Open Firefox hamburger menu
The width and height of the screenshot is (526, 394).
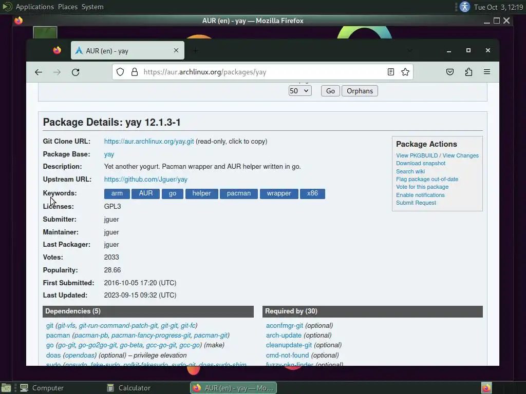click(487, 72)
